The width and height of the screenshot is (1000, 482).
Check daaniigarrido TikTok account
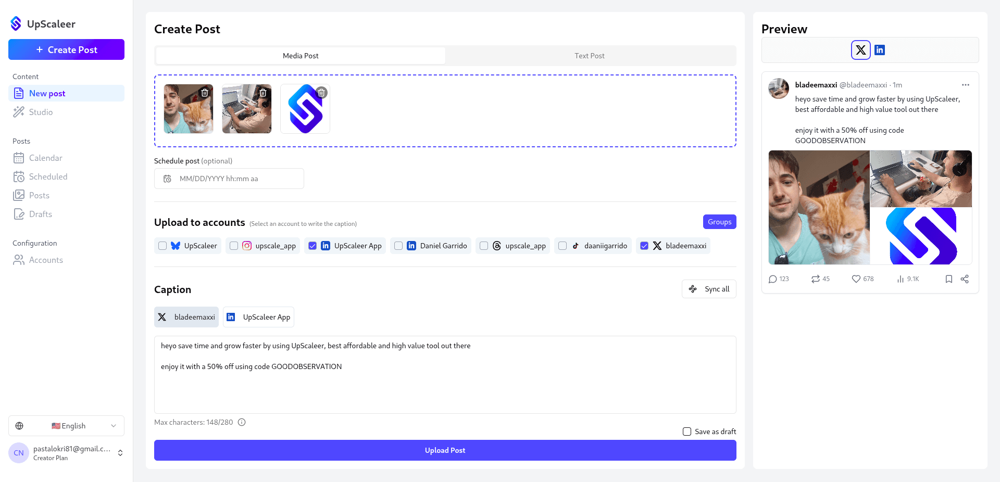point(562,246)
